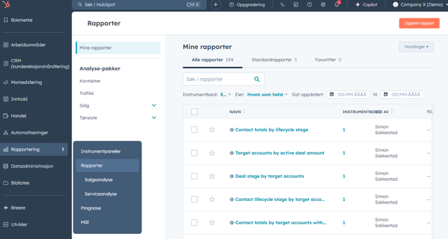The image size is (448, 239).
Task: Open the Deal stage by target accounts report
Action: [269, 176]
